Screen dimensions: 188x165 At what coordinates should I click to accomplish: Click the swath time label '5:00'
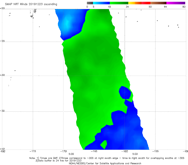click(71, 154)
